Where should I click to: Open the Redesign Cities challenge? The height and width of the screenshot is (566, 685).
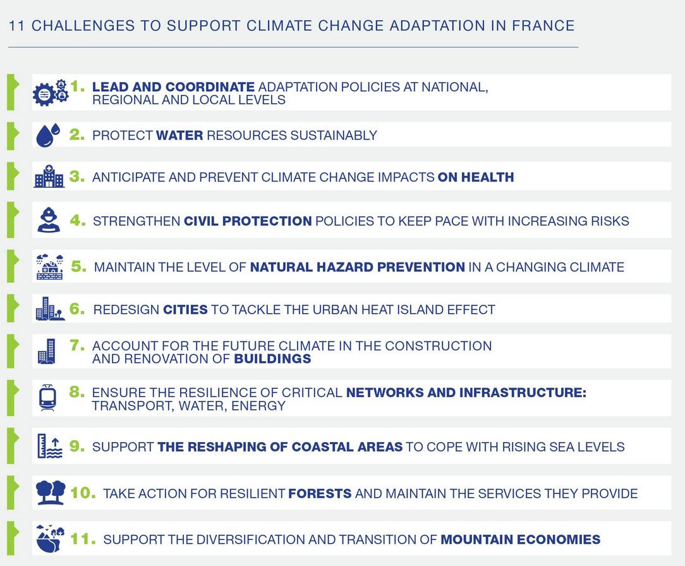294,310
